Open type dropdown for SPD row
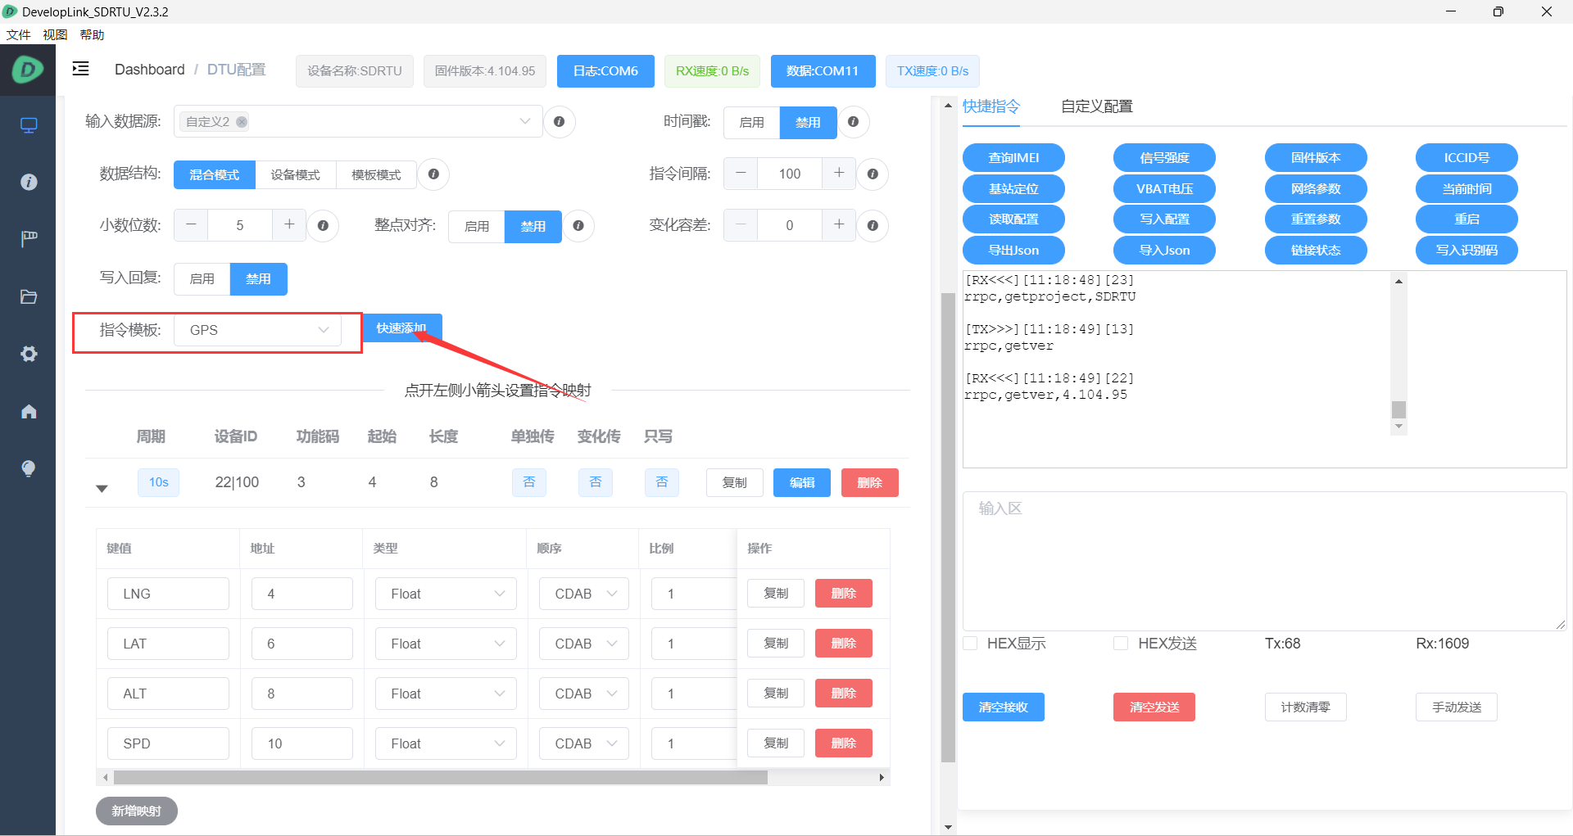The width and height of the screenshot is (1573, 836). pyautogui.click(x=446, y=743)
